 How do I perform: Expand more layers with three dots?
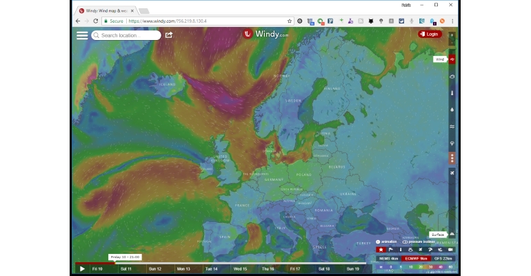(x=452, y=158)
